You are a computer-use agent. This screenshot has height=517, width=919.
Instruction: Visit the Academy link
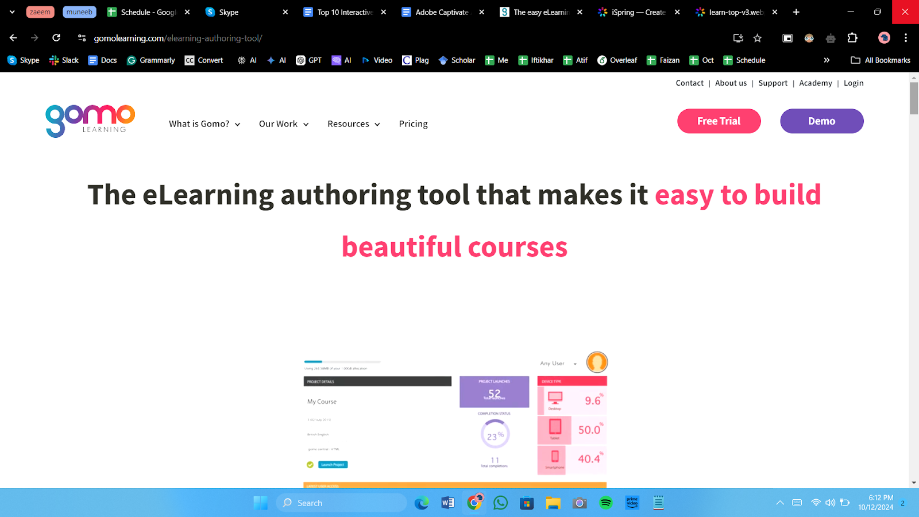[816, 83]
